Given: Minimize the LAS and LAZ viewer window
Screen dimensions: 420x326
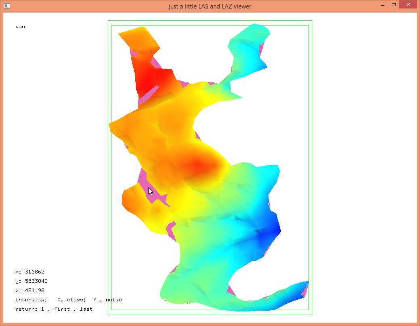Looking at the screenshot, I should (382, 5).
